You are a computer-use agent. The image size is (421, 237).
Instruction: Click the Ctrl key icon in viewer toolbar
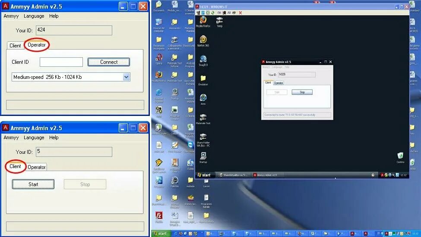click(219, 12)
